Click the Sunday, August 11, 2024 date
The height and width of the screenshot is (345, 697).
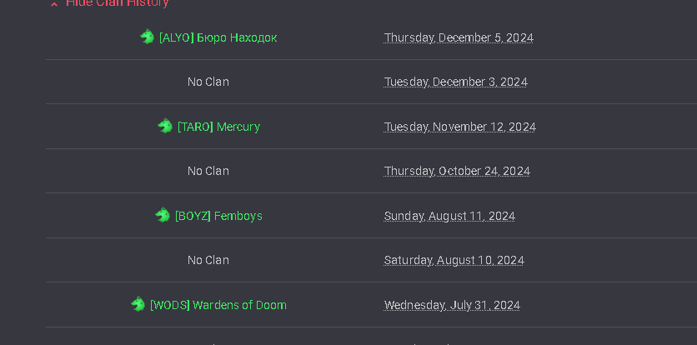449,216
